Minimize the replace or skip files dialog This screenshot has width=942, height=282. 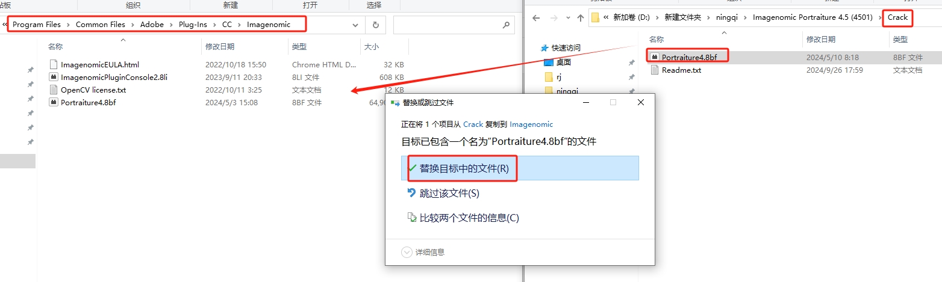pyautogui.click(x=585, y=102)
